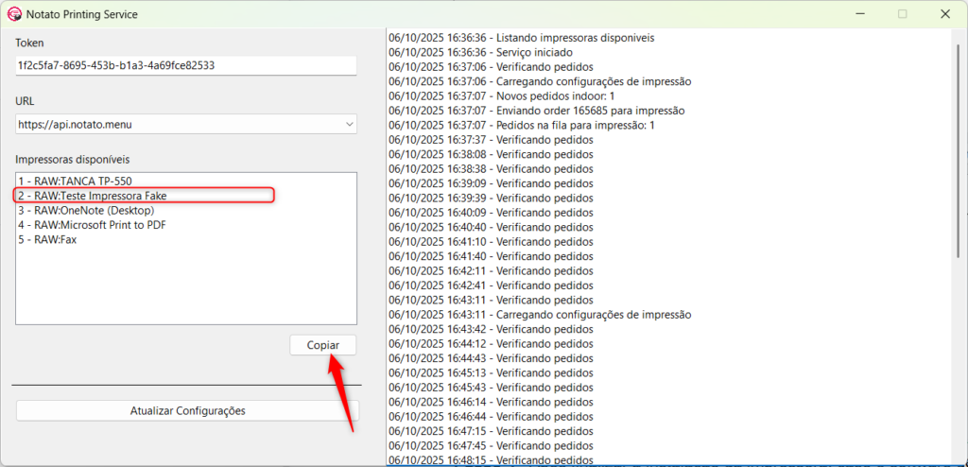Close the Notato Printing Service window
Screen dimensions: 968x467
tap(945, 14)
